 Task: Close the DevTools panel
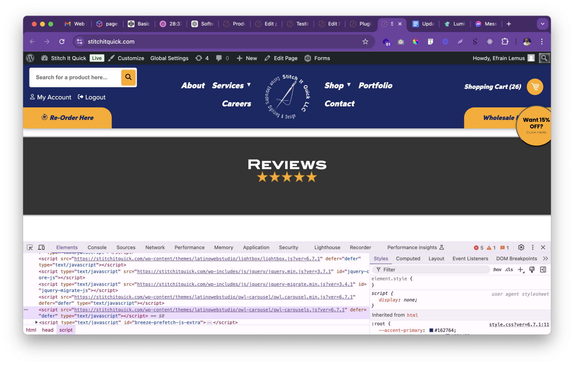point(543,247)
